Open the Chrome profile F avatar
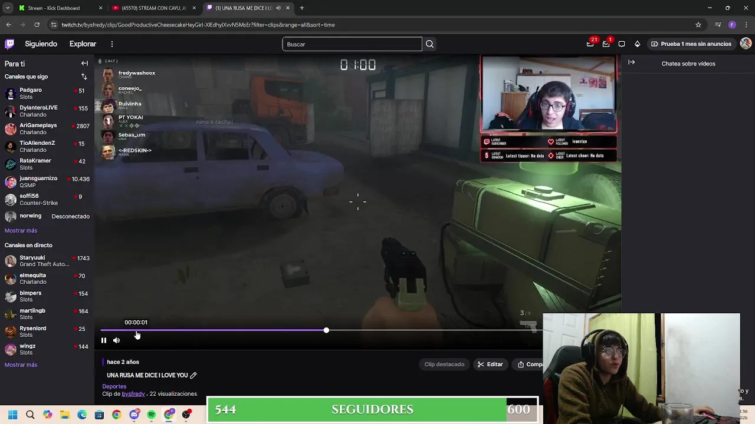This screenshot has width=755, height=424. tap(732, 25)
